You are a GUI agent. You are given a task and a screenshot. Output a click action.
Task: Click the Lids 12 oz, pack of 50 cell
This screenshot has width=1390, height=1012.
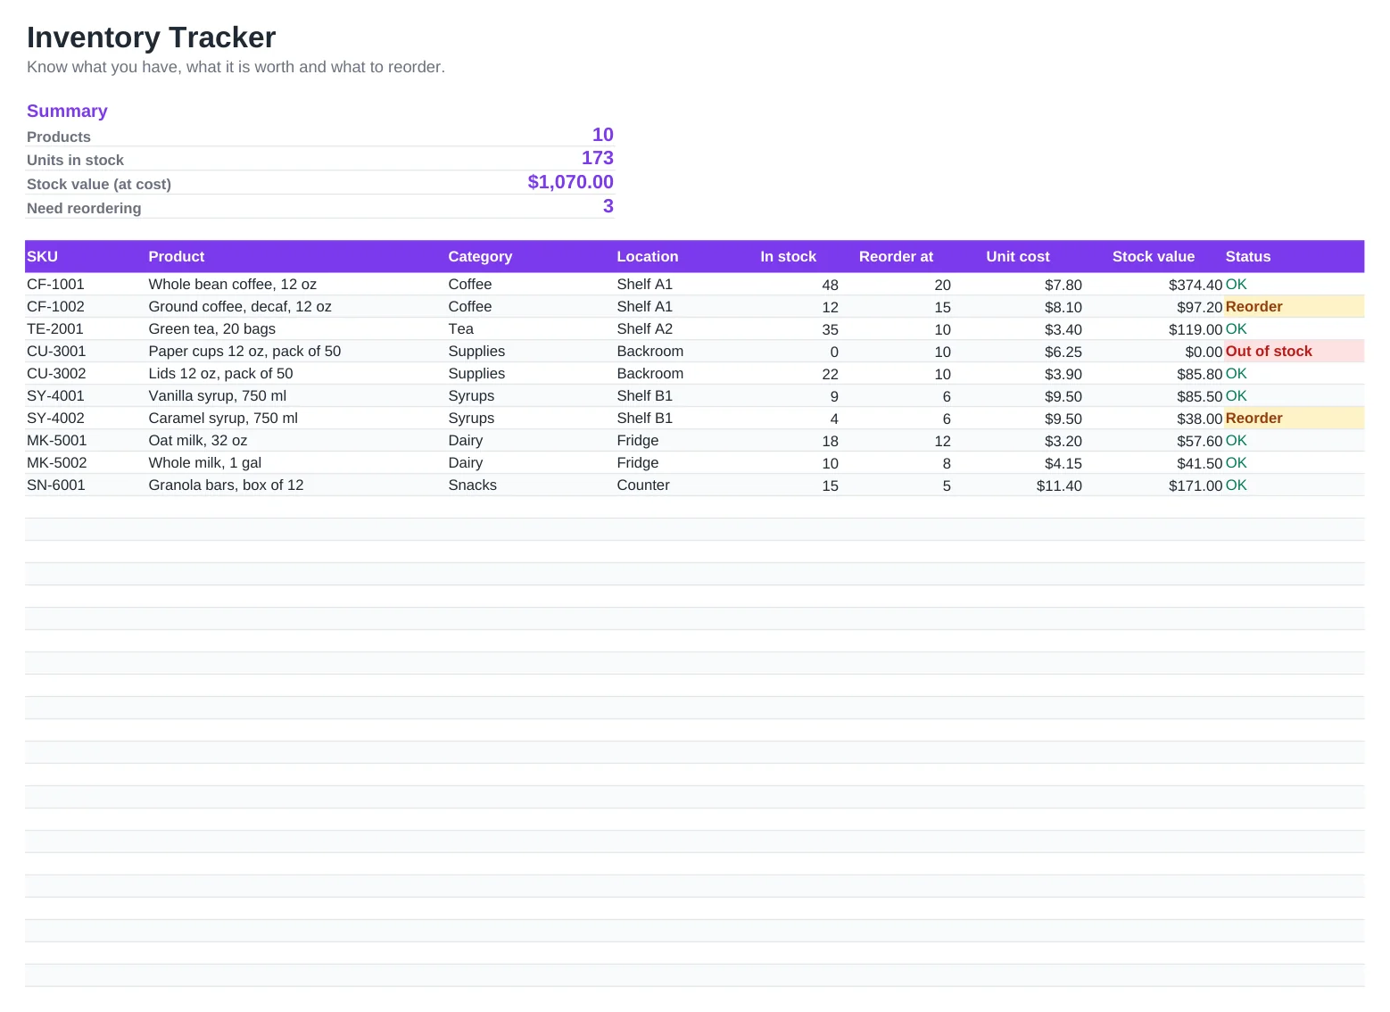pos(220,373)
